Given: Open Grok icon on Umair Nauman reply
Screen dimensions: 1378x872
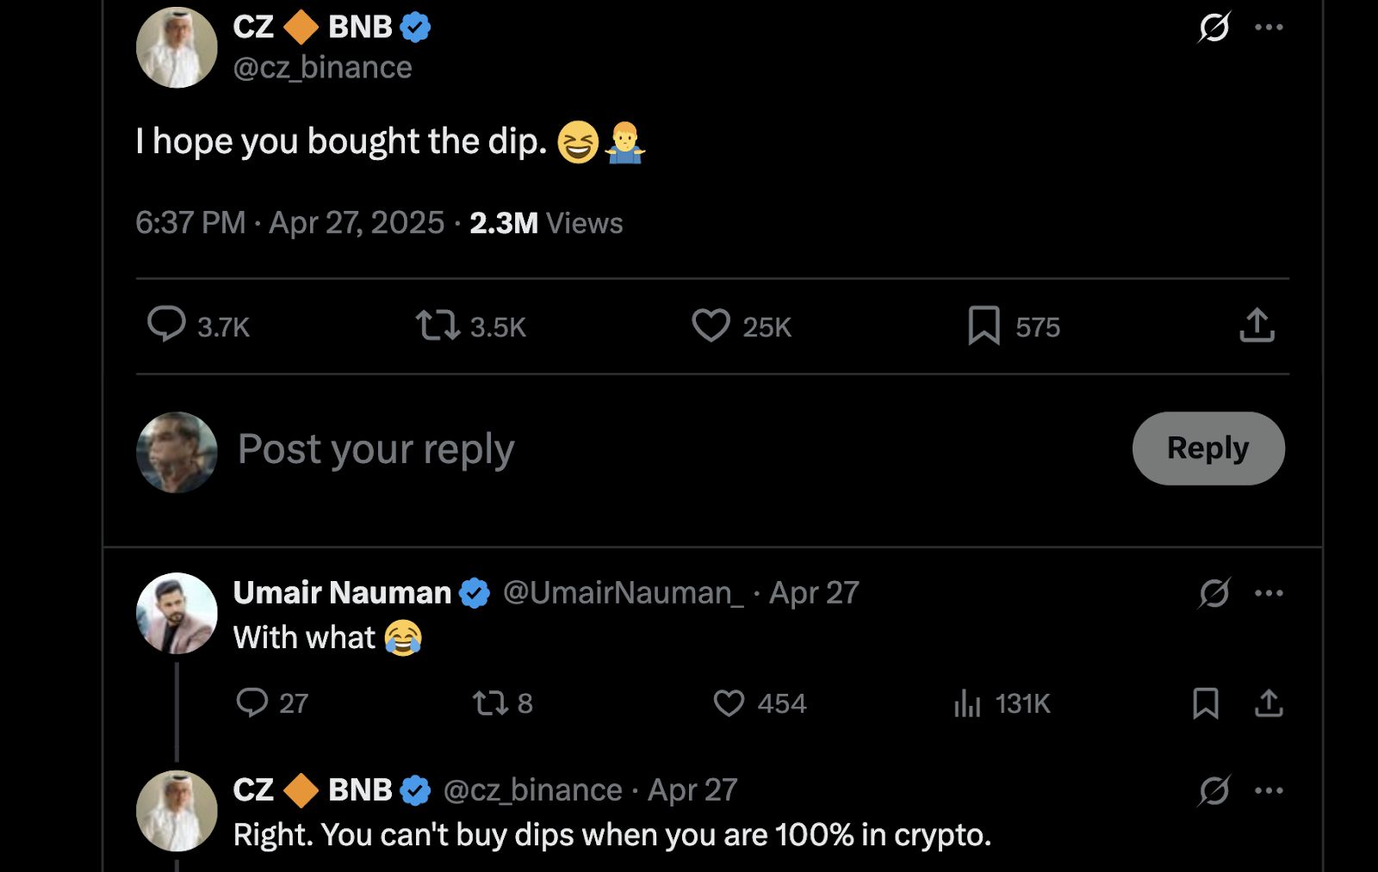Looking at the screenshot, I should click(1214, 593).
